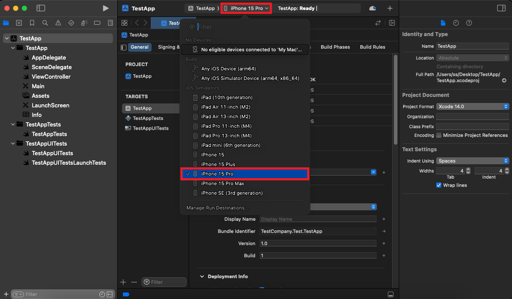
Task: Add editor on right
Action: click(392, 23)
